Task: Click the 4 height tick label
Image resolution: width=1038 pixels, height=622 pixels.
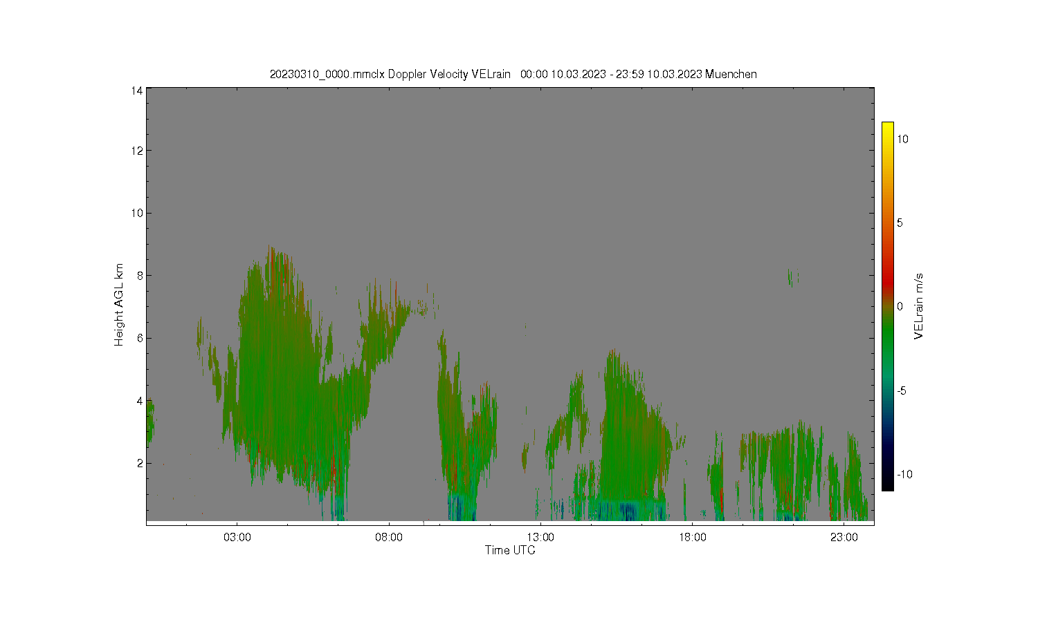Action: pyautogui.click(x=140, y=400)
